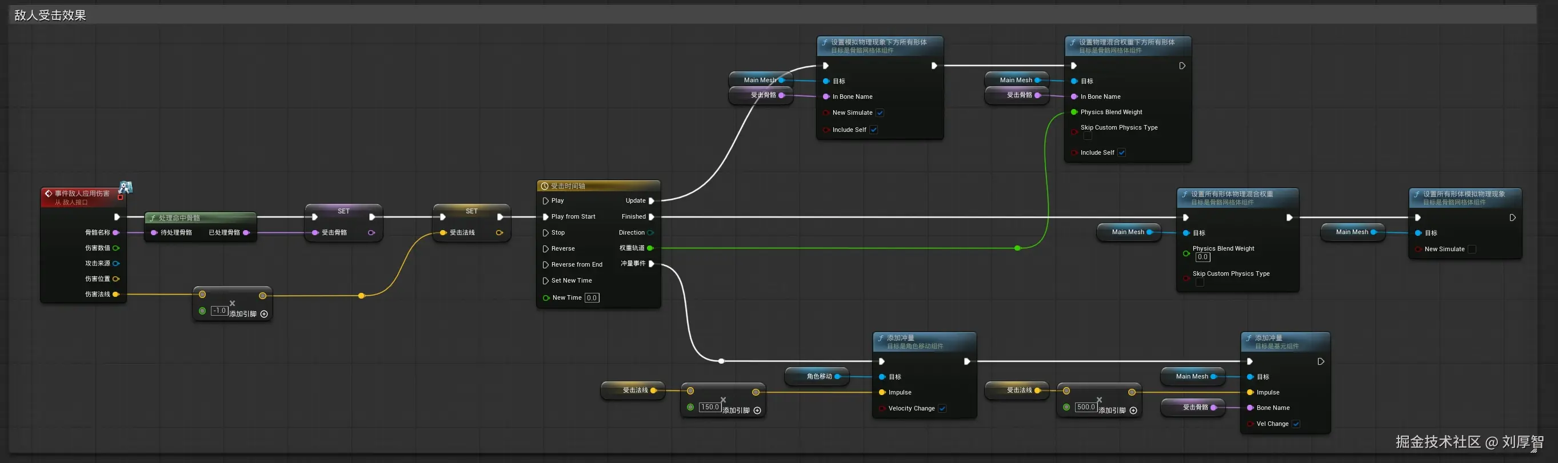Uncheck the Vel Change checkbox
This screenshot has width=1558, height=463.
click(x=1296, y=424)
